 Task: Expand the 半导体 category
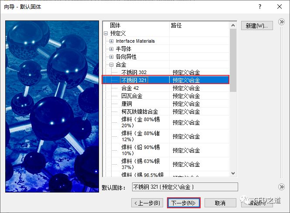click(112, 49)
